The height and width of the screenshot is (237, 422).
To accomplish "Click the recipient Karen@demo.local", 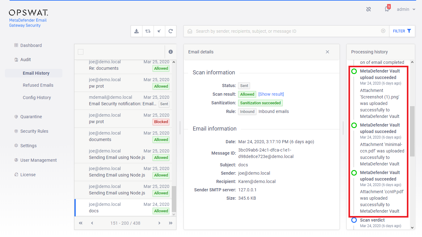I will pos(257,181).
